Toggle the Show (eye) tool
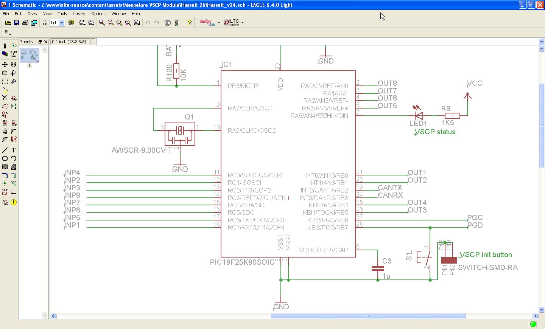 tap(14, 46)
